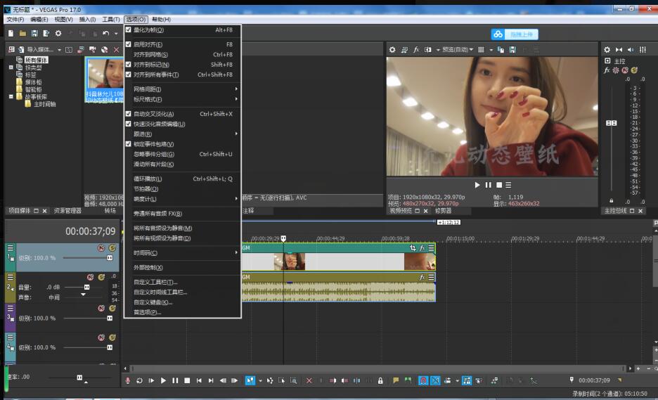Open the preview quality dropdown "预览(自动)"
Viewport: 658px width, 400px height.
pos(458,49)
